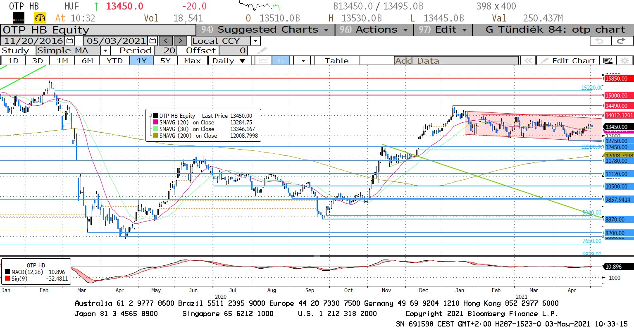Click the 11780.00 support level label
634x336 pixels.
[618, 161]
